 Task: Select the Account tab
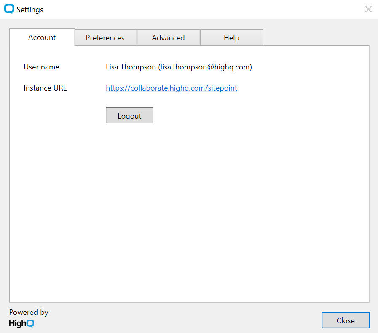tap(42, 37)
